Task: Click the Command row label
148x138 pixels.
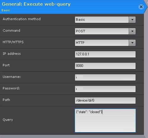Action: tap(11, 31)
